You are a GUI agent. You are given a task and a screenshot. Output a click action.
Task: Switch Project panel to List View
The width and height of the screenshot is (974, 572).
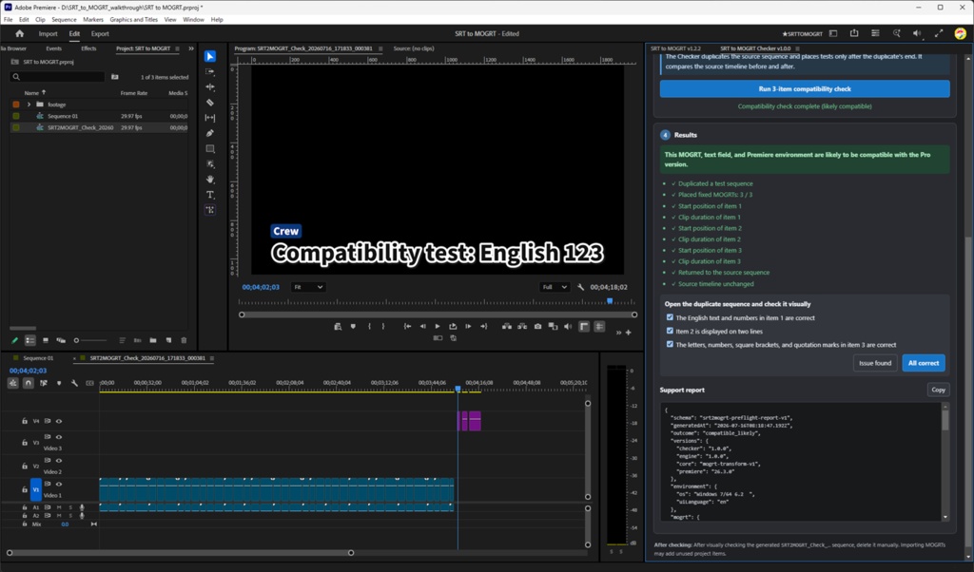[29, 340]
